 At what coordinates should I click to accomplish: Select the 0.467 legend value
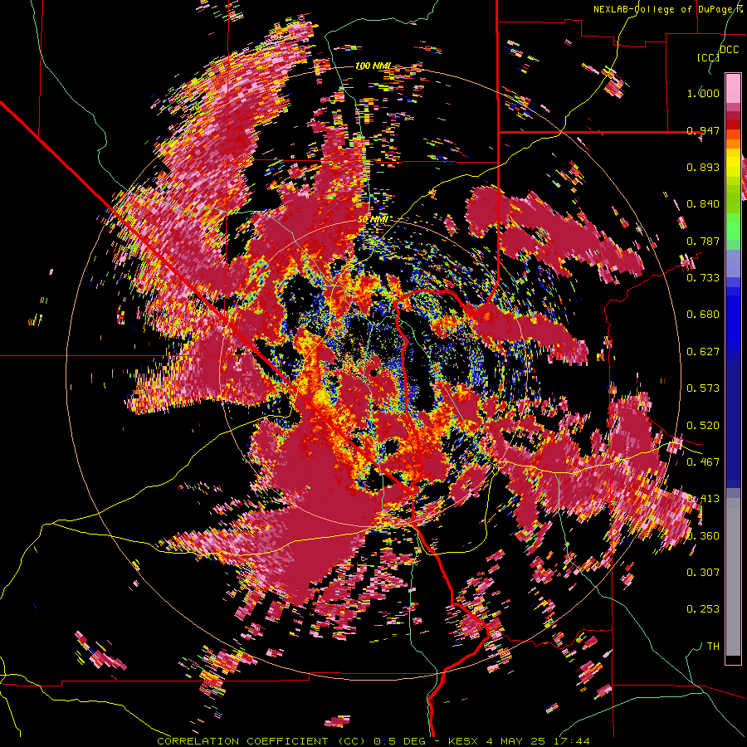(x=703, y=462)
